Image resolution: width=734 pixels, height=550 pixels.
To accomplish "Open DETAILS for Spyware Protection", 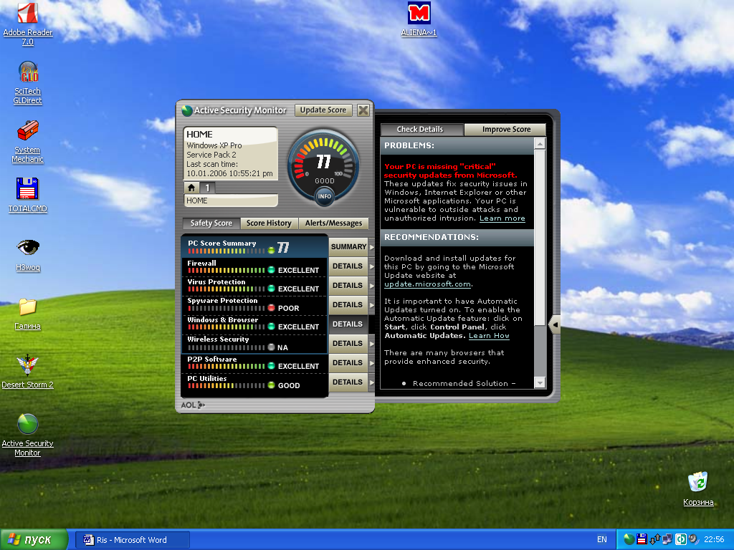I will [348, 304].
